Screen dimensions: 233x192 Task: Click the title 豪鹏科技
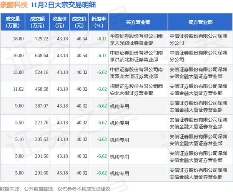14,5
